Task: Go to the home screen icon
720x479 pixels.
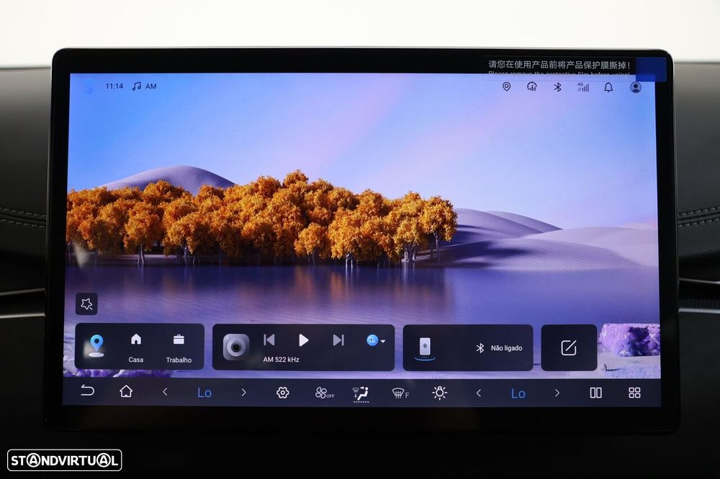Action: [x=126, y=391]
